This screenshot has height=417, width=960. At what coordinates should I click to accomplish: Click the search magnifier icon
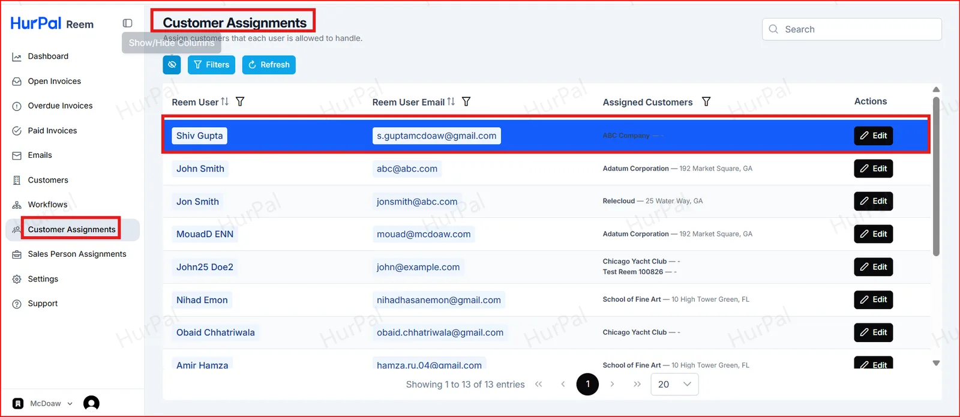click(773, 29)
